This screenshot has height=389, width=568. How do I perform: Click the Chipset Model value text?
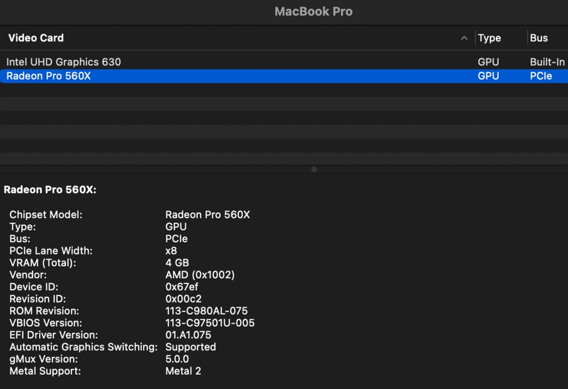click(208, 215)
